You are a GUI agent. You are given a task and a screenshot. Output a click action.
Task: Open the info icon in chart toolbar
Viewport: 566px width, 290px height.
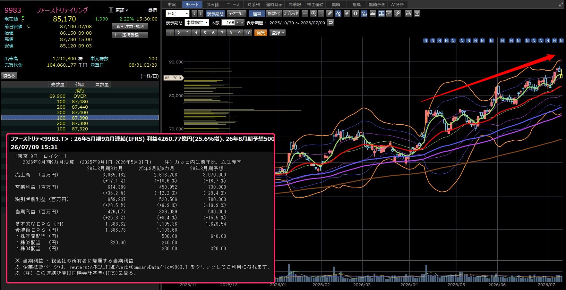coord(356,13)
